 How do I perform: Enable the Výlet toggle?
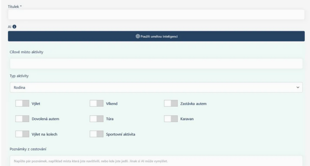click(24, 104)
